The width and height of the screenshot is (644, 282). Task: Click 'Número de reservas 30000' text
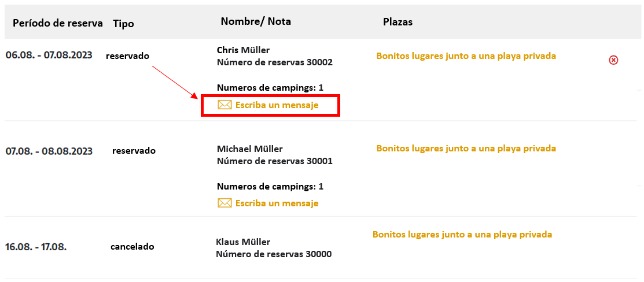pyautogui.click(x=274, y=254)
